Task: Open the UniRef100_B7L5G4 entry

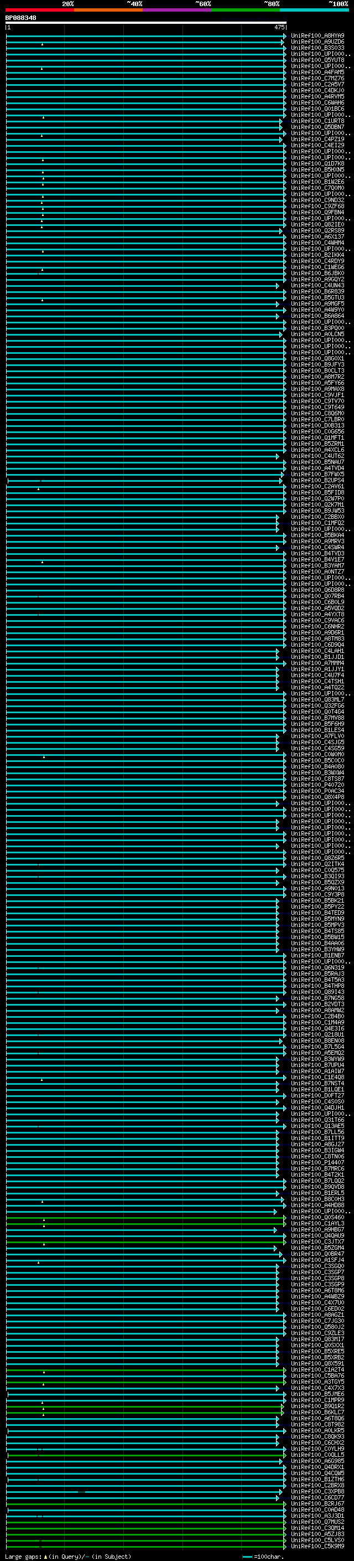Action: click(317, 1047)
